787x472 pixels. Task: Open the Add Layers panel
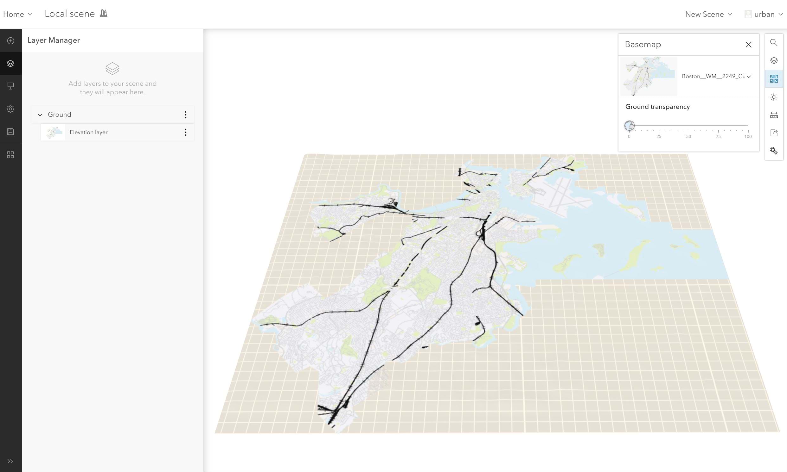coord(10,41)
